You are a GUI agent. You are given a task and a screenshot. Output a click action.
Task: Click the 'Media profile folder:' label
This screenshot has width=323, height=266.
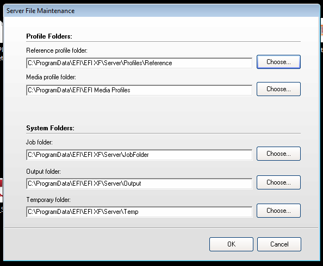[51, 77]
